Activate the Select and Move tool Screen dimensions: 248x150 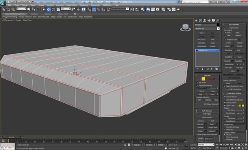point(48,9)
